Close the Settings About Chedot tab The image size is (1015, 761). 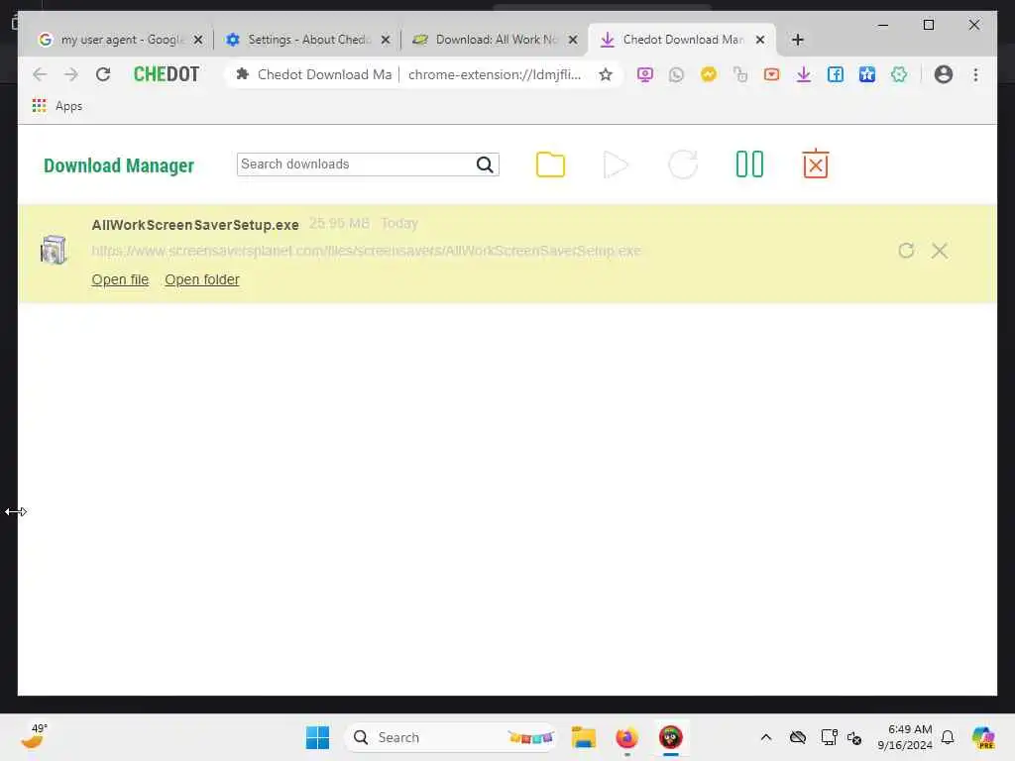(x=386, y=40)
